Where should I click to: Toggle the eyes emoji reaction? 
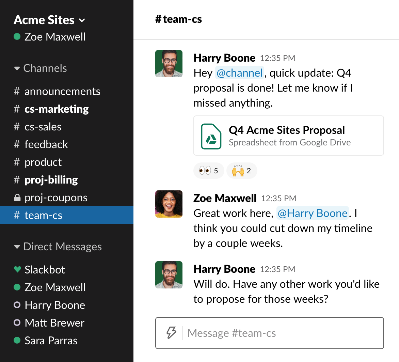pyautogui.click(x=208, y=171)
